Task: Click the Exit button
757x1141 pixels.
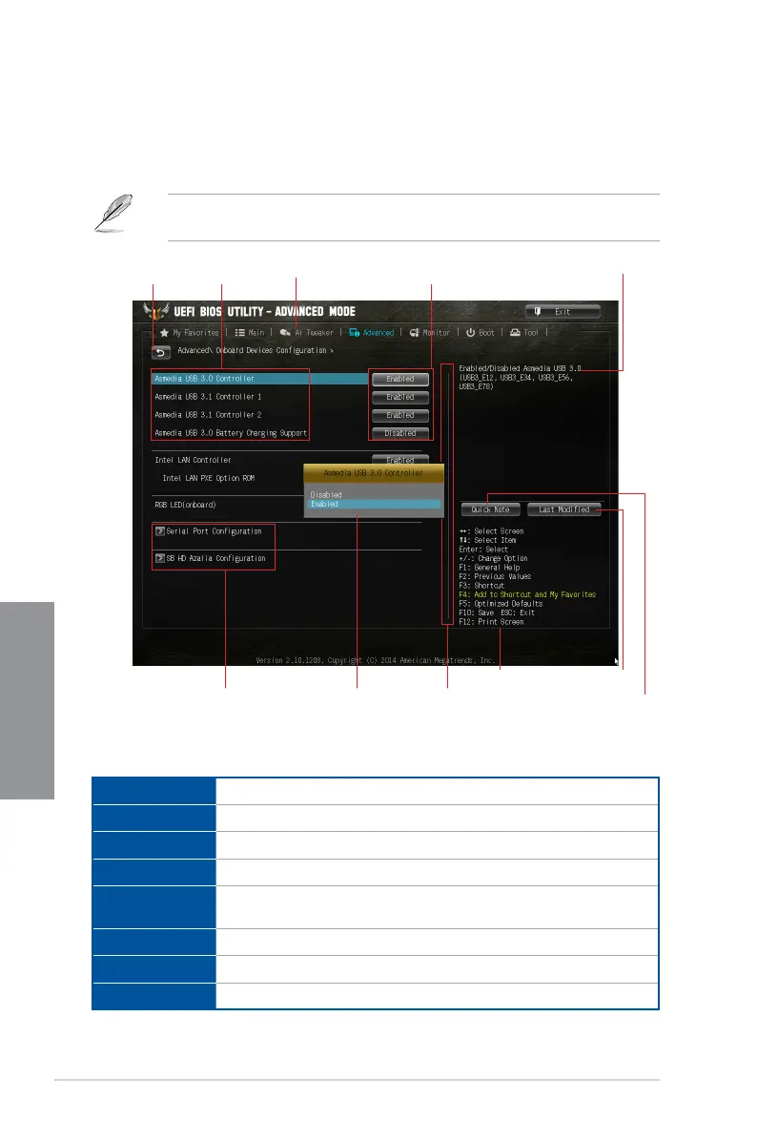Action: (563, 311)
